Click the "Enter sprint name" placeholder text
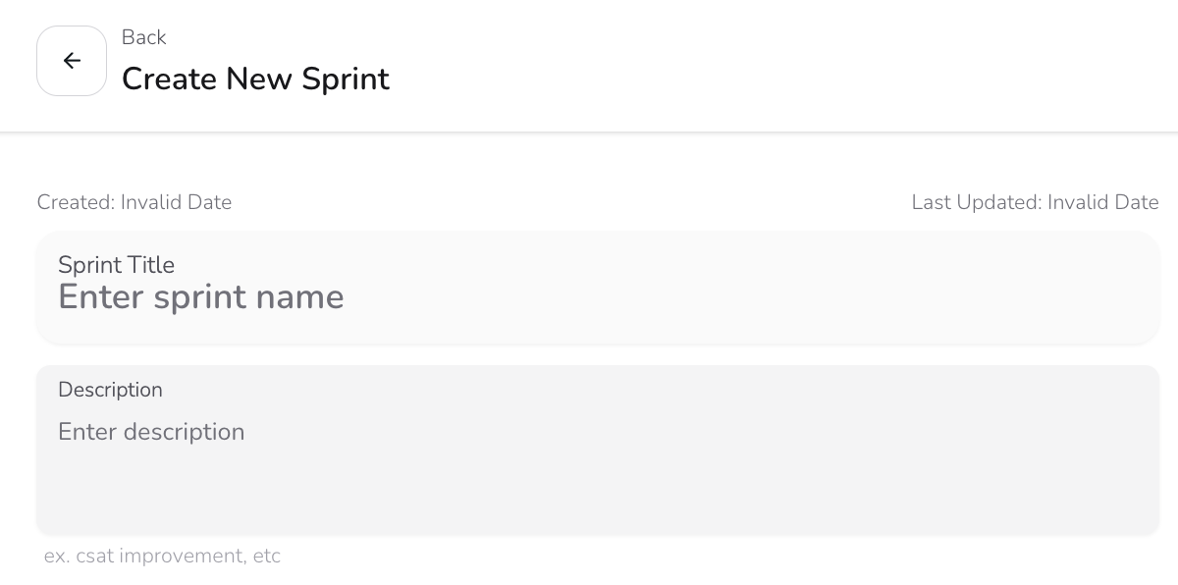 (x=201, y=297)
